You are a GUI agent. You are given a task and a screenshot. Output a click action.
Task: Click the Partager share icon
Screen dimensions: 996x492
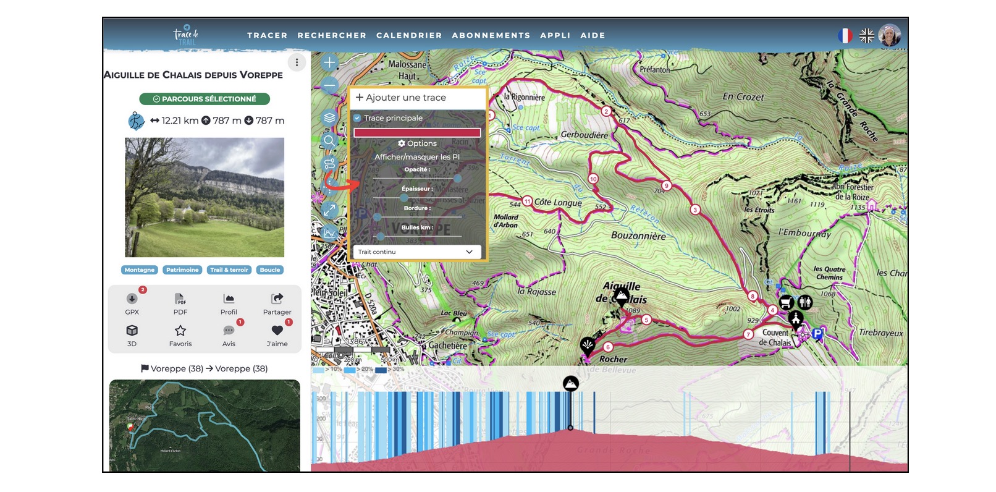277,299
